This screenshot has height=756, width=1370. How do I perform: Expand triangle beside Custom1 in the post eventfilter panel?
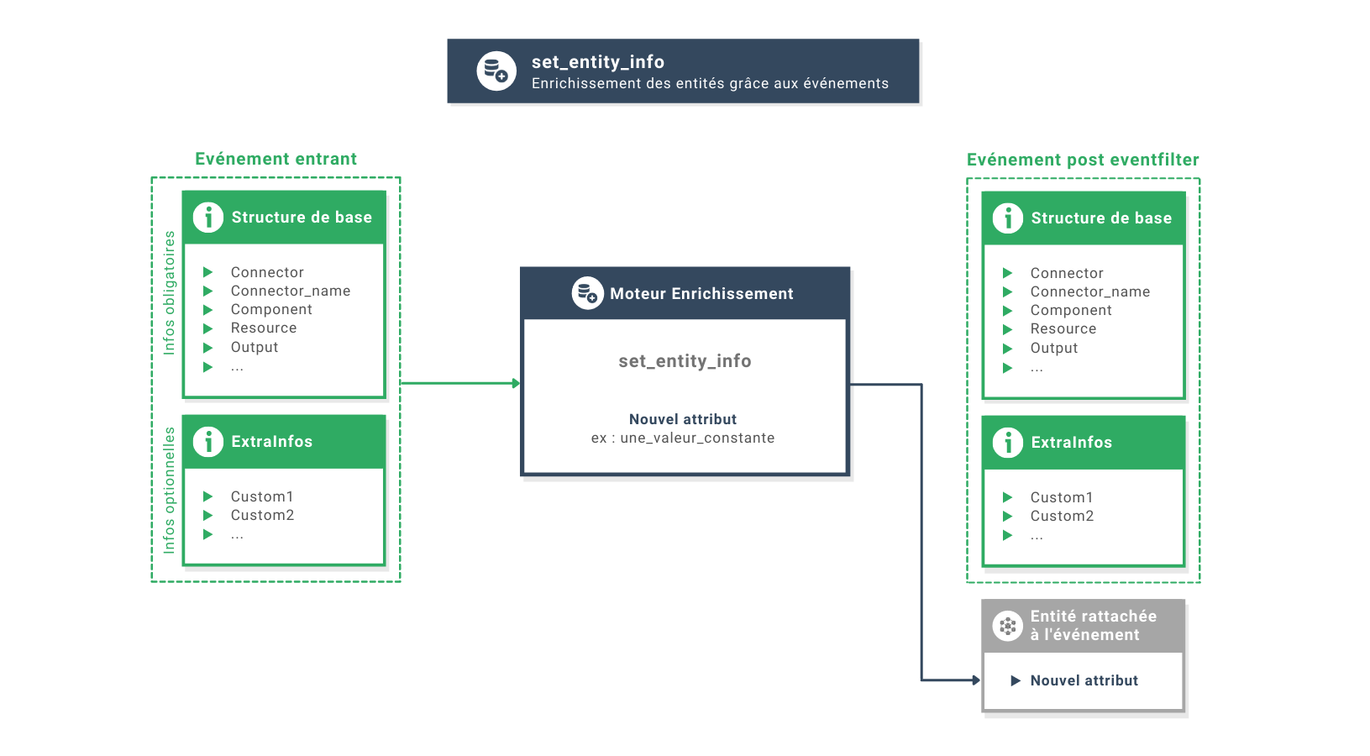pyautogui.click(x=1007, y=497)
